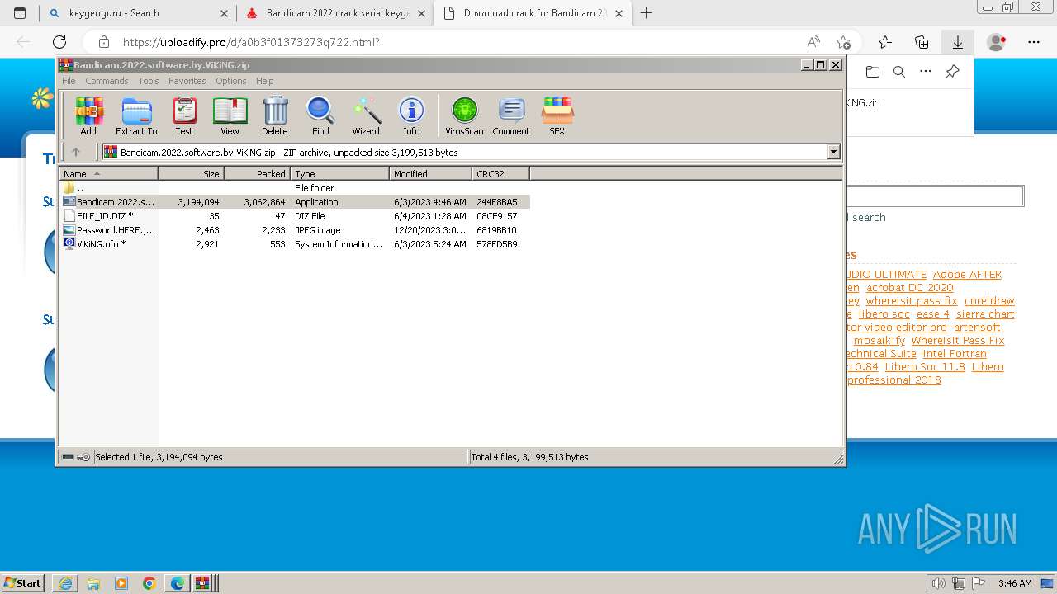Image resolution: width=1057 pixels, height=594 pixels.
Task: Open the Find search tool
Action: coord(320,115)
